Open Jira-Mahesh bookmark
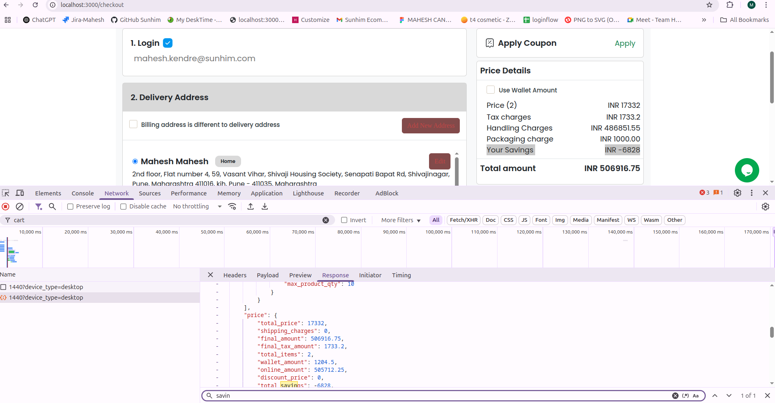Screen dimensions: 775x403 pos(83,20)
